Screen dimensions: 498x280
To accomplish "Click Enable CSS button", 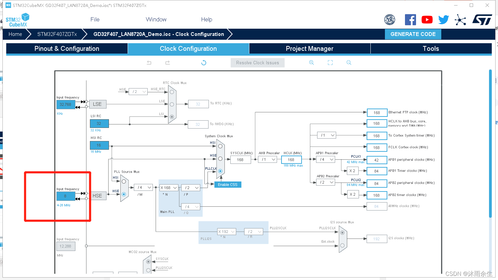I will coord(228,185).
